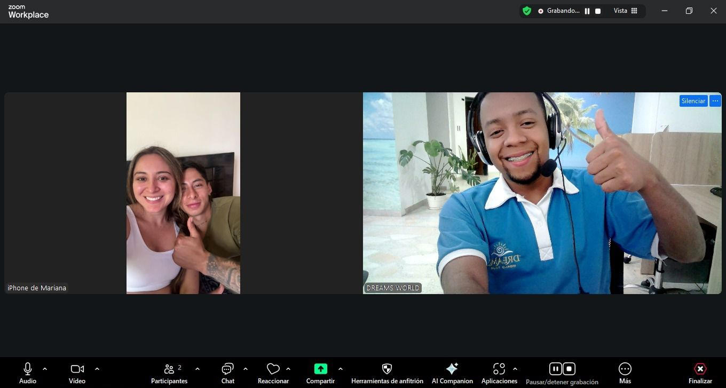Click the green encryption shield icon
The height and width of the screenshot is (388, 726).
(527, 11)
